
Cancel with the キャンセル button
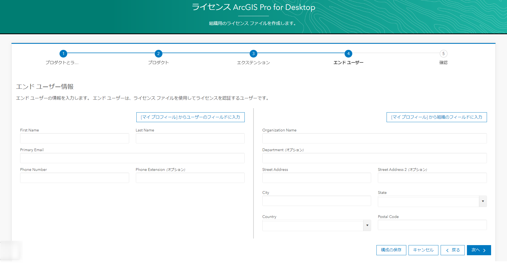pos(423,250)
